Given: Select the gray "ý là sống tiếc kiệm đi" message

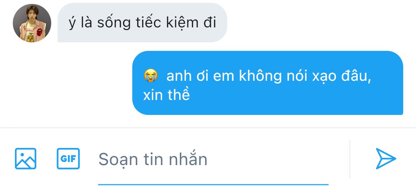Looking at the screenshot, I should coord(142,23).
